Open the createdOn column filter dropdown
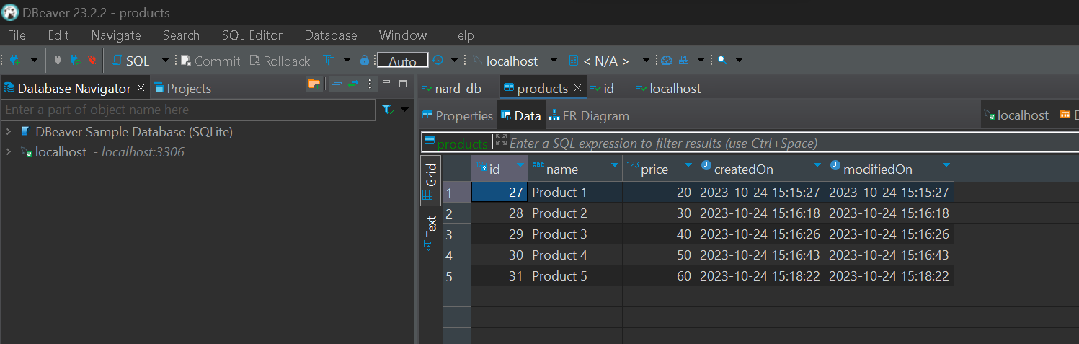 pos(817,166)
